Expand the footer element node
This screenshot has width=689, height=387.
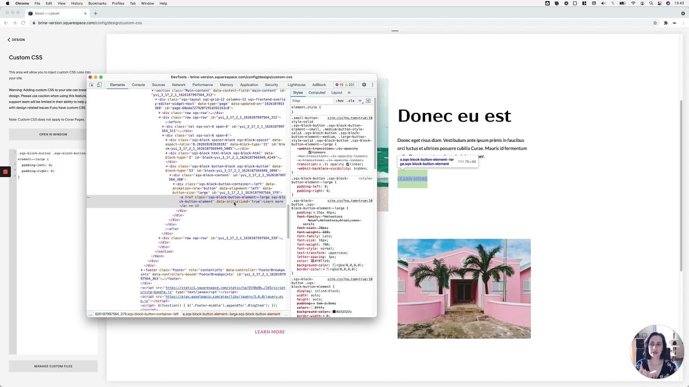tap(142, 270)
